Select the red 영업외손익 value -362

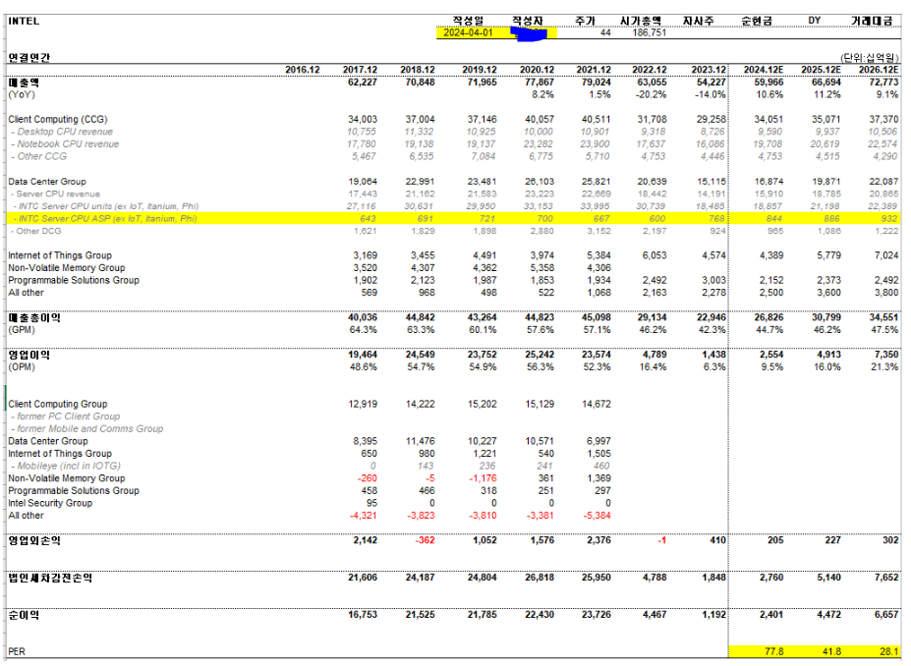coord(425,540)
